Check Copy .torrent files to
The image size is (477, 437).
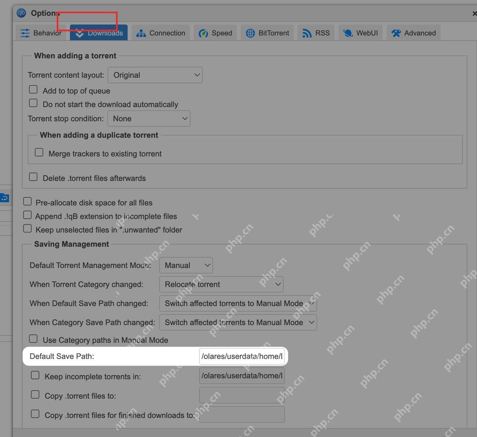coord(35,394)
